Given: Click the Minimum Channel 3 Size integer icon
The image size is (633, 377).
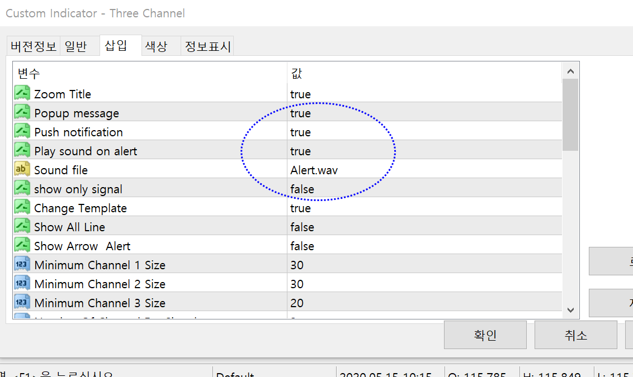Looking at the screenshot, I should tap(22, 302).
